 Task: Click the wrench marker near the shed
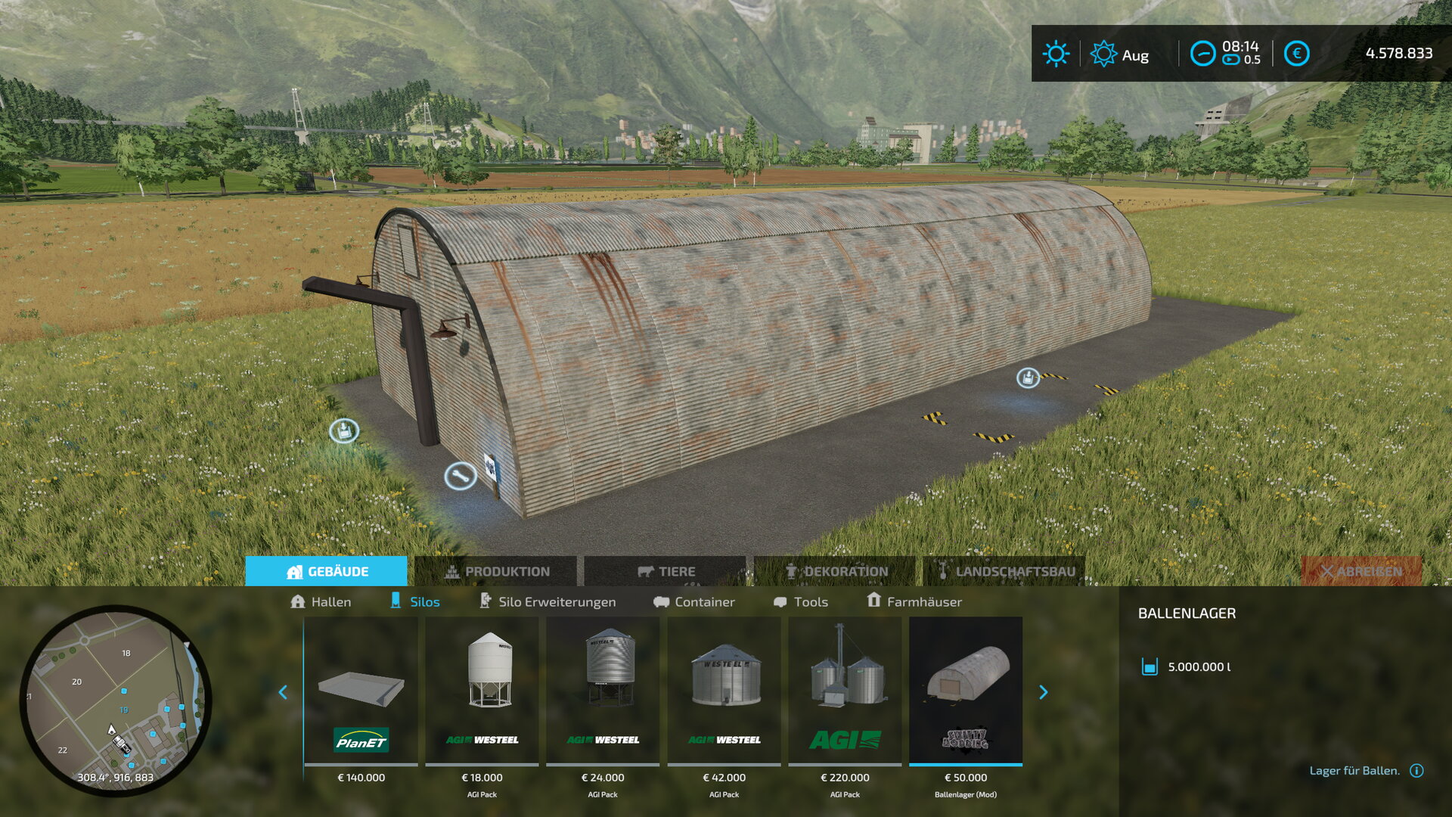(x=460, y=476)
